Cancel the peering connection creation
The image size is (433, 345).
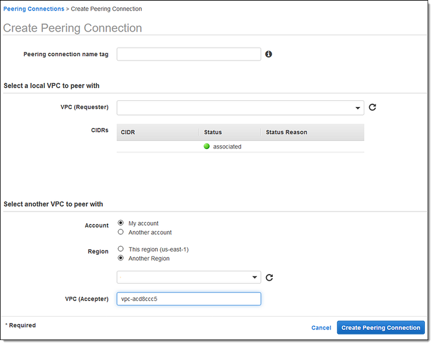[321, 328]
